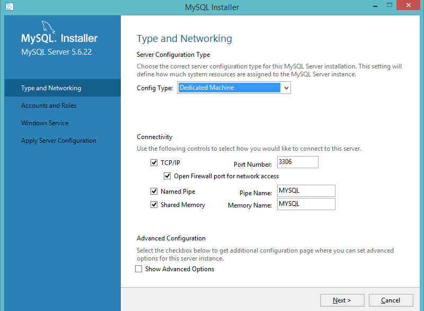This screenshot has height=311, width=424.
Task: Toggle the Named Pipe checkbox
Action: click(x=154, y=192)
